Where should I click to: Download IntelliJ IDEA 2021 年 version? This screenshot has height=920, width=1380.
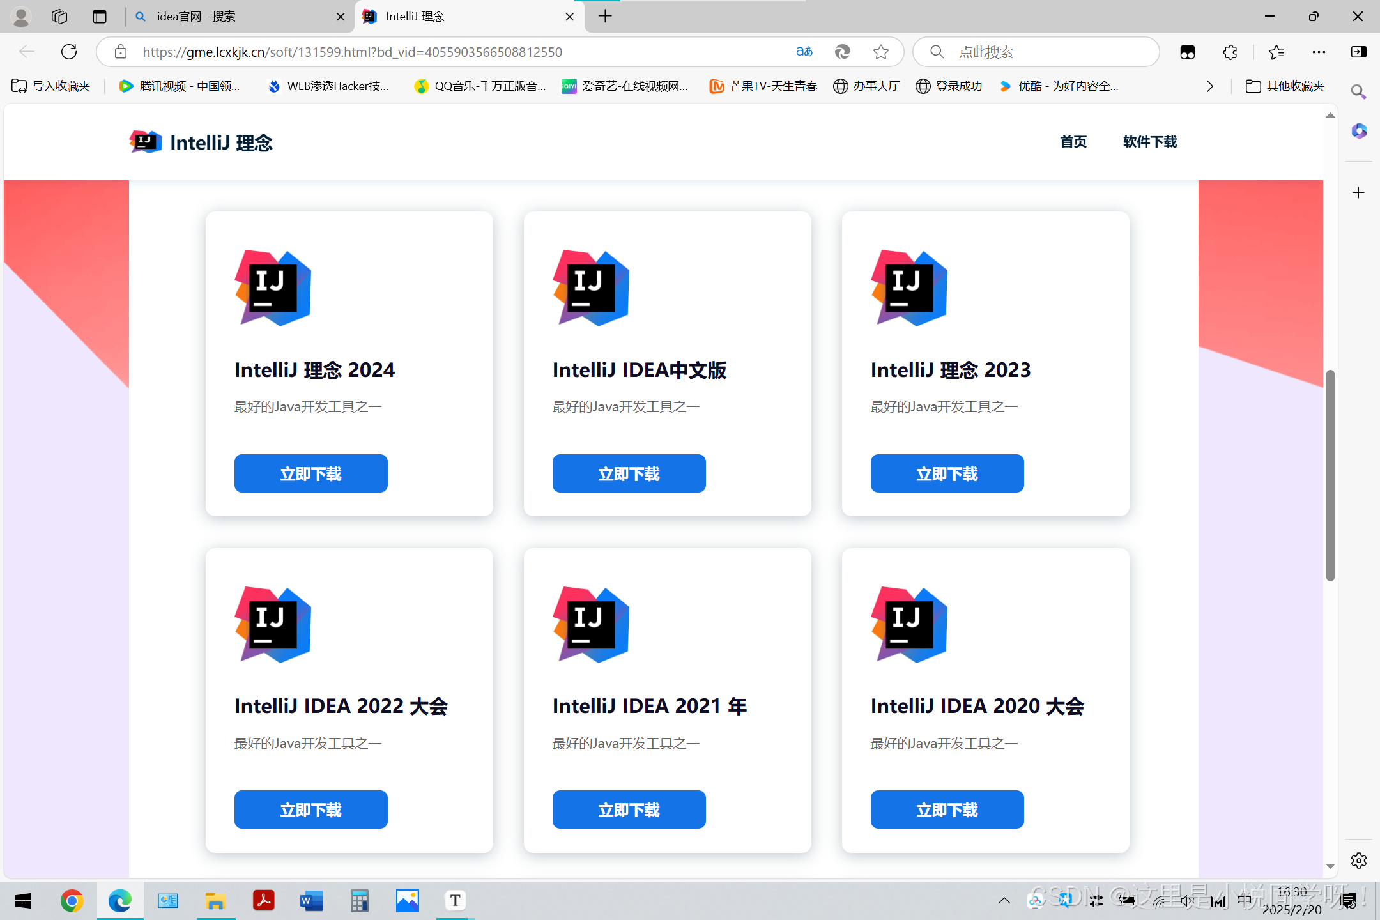pos(629,809)
